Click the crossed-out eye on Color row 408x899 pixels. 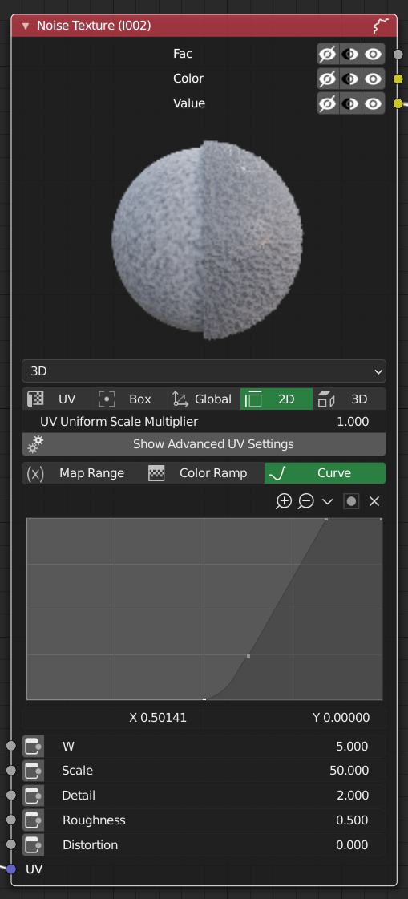pyautogui.click(x=328, y=79)
